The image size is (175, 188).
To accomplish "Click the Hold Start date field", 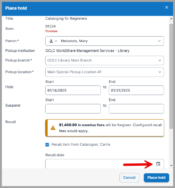I will click(x=73, y=90).
